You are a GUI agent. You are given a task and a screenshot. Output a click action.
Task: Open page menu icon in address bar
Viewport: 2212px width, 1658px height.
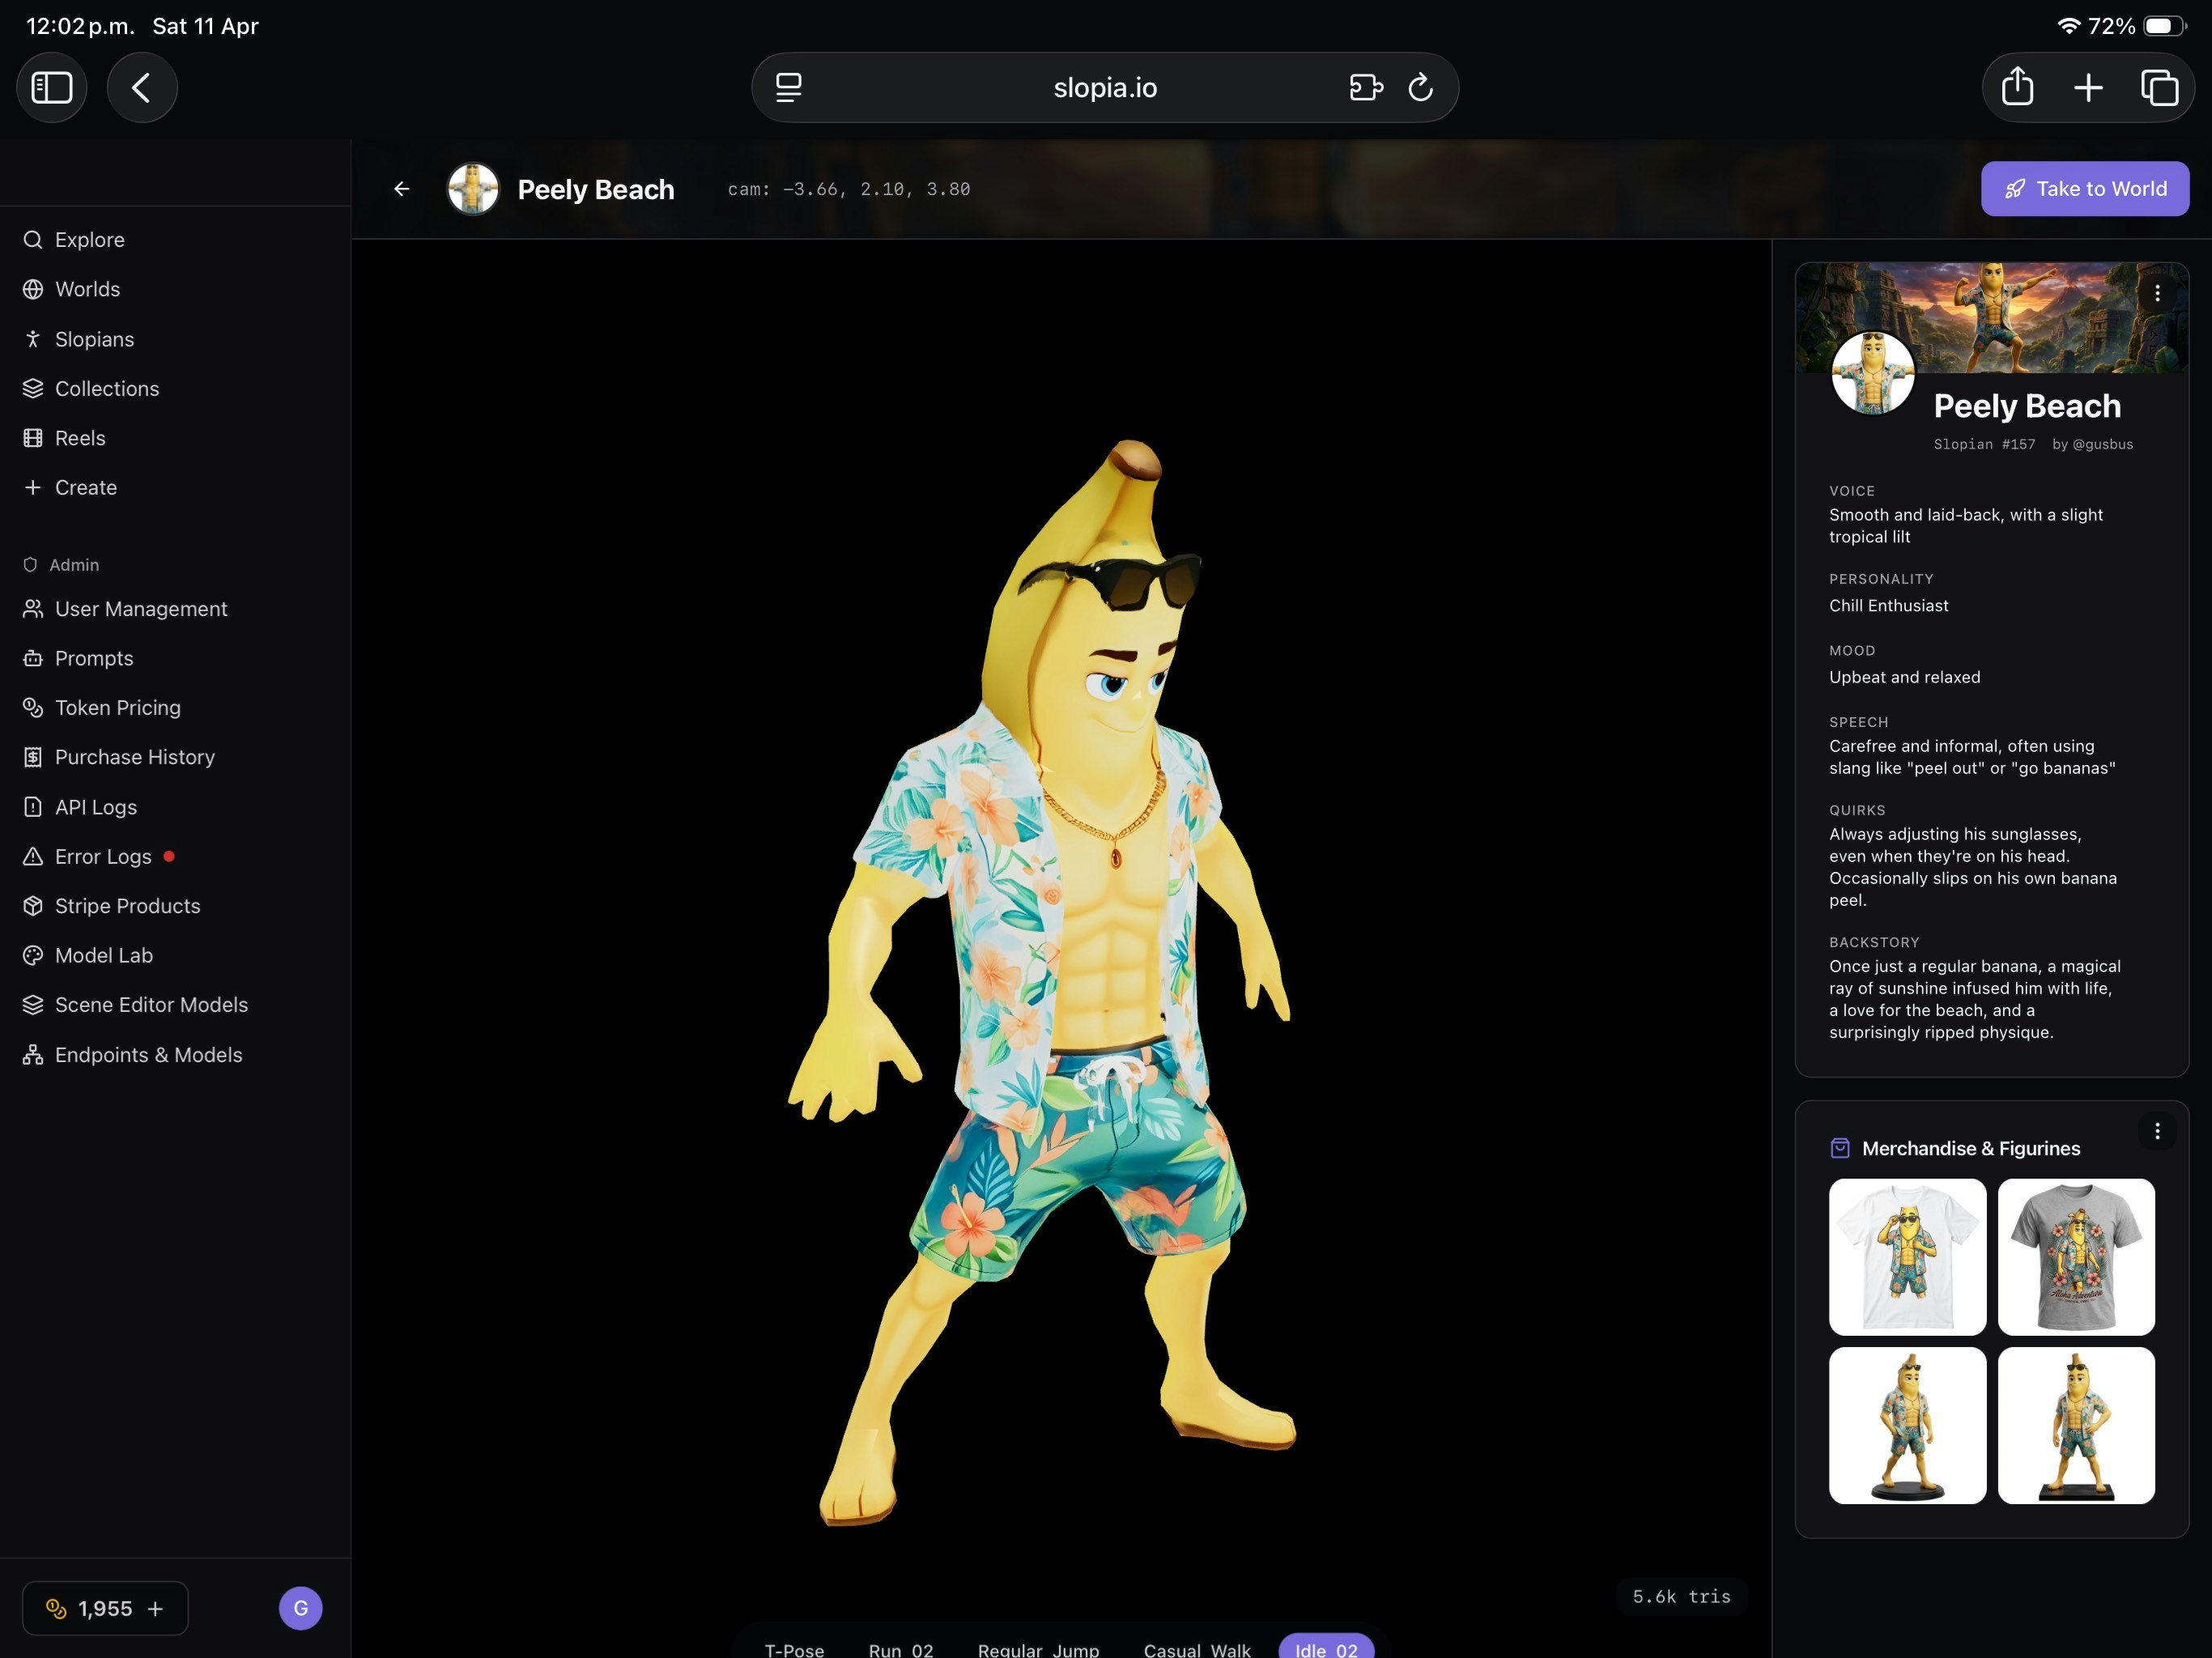[789, 88]
